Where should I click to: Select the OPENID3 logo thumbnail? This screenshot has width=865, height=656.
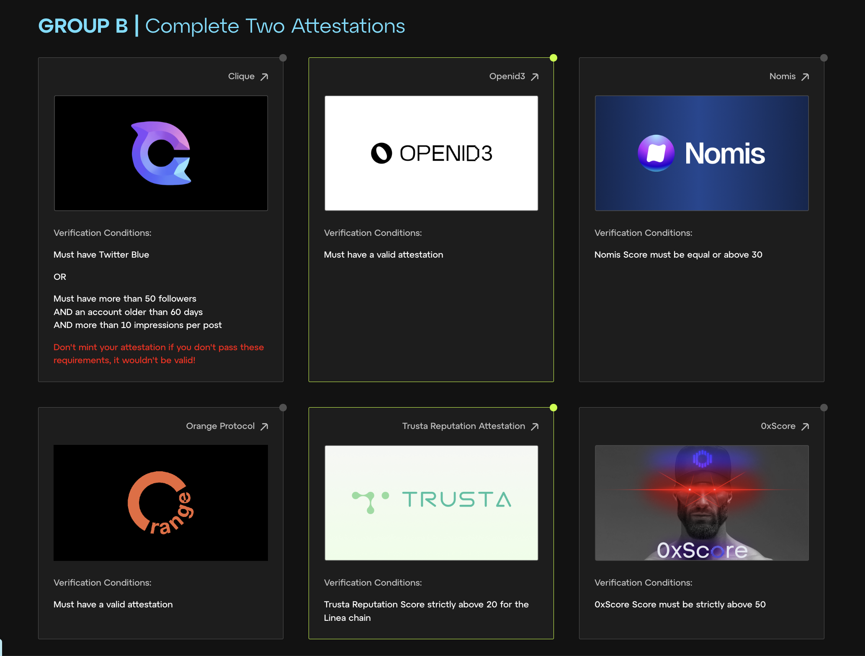coord(431,153)
